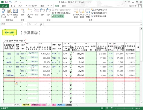This screenshot has width=143, height=110.
Task: Switch to the 表示 (View) ribbon tab
Action: [x=64, y=6]
